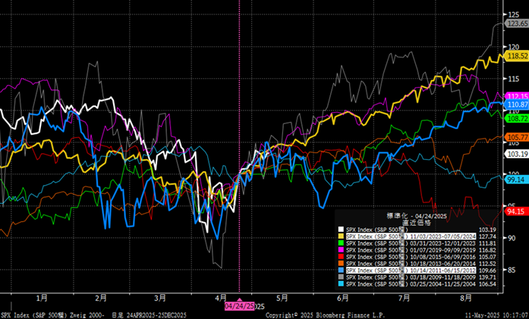The image size is (529, 319).
Task: Click the green swatch beside 03/31/2023-12/01/2023
Action: (x=341, y=243)
